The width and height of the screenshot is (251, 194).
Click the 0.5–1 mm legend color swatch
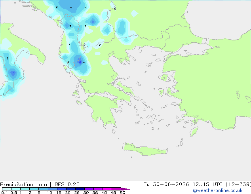click(16, 189)
